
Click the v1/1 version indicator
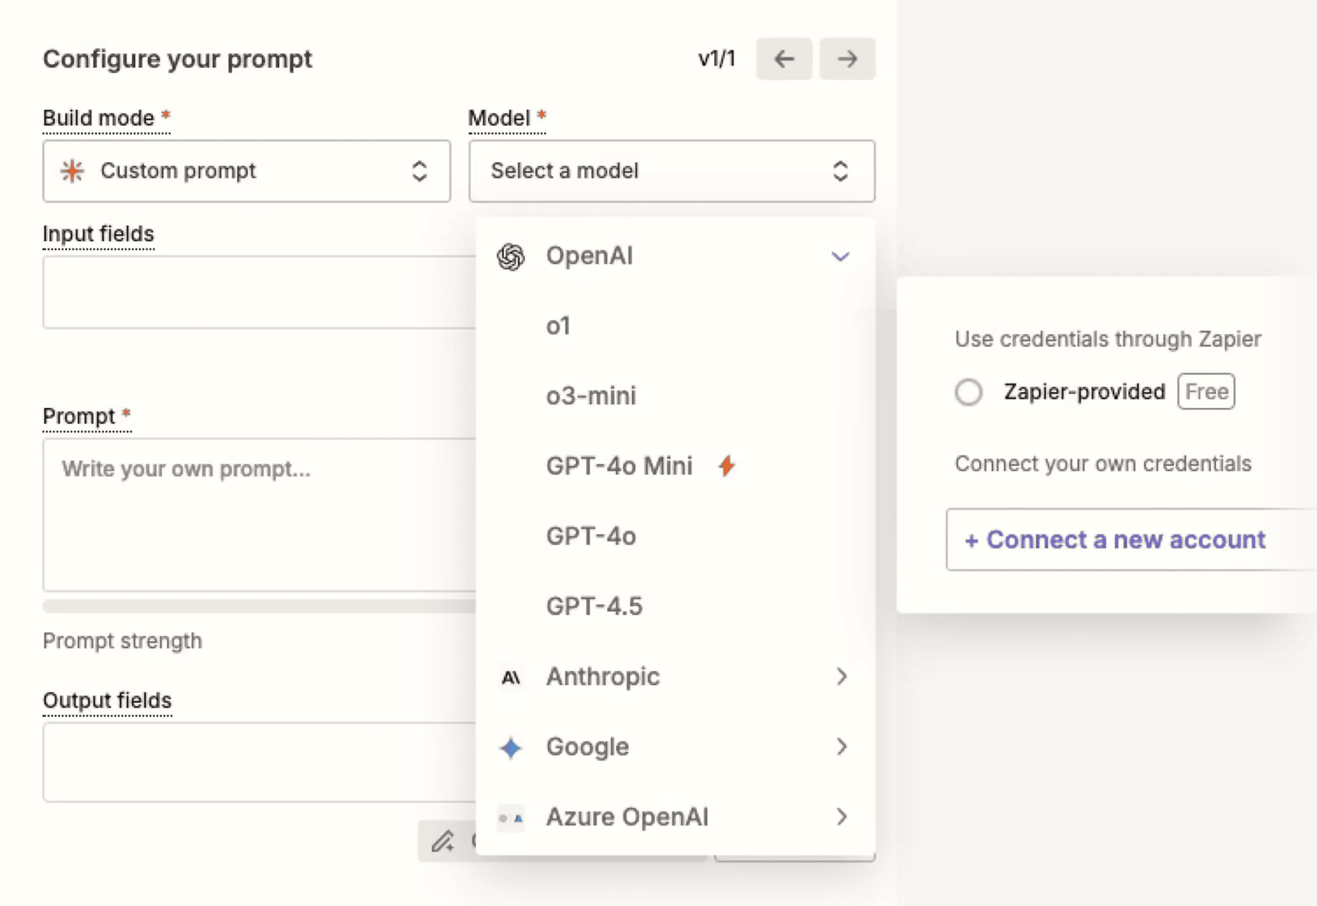(716, 58)
